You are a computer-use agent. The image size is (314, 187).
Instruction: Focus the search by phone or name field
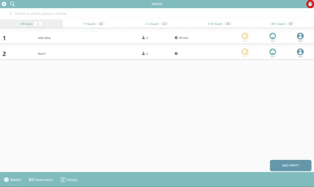pyautogui.click(x=157, y=14)
